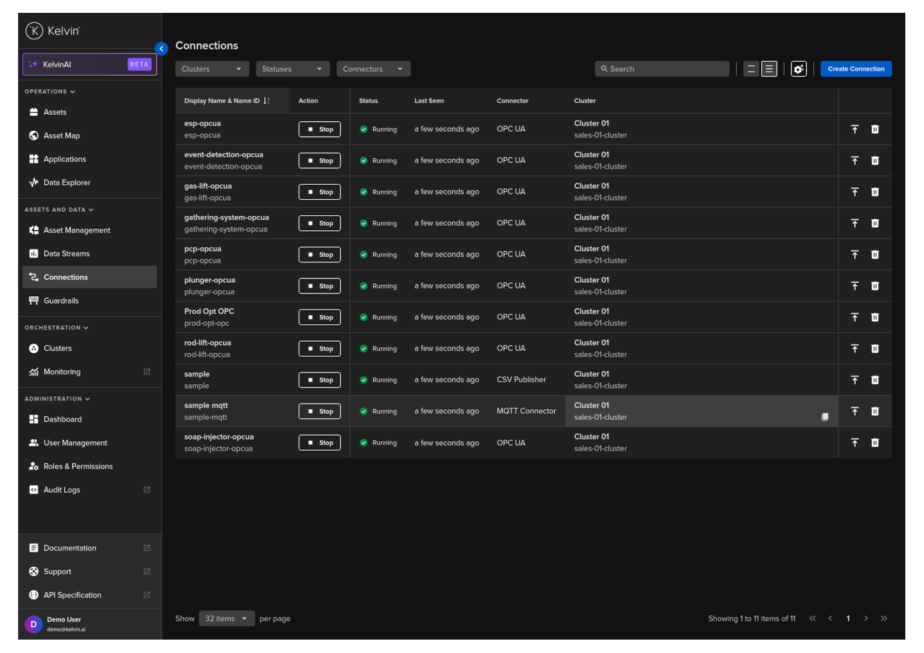Open the Statuses filter dropdown
The width and height of the screenshot is (924, 653).
292,69
